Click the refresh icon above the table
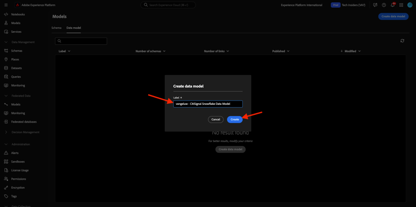Image resolution: width=416 pixels, height=207 pixels. tap(402, 41)
